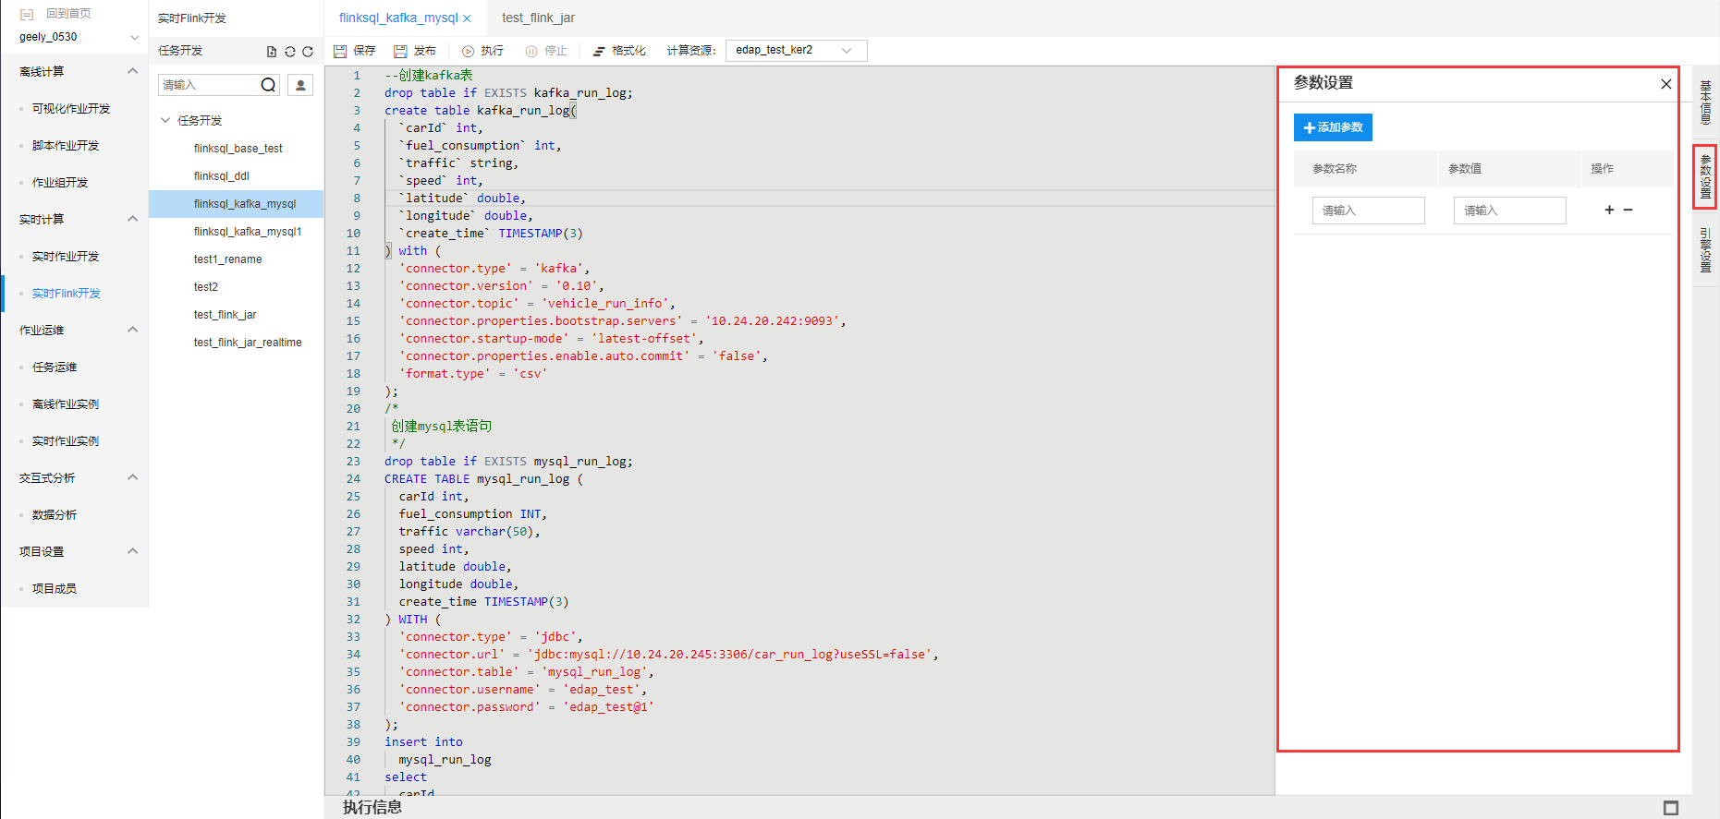Collapse the 作业运维 menu section

[x=132, y=330]
